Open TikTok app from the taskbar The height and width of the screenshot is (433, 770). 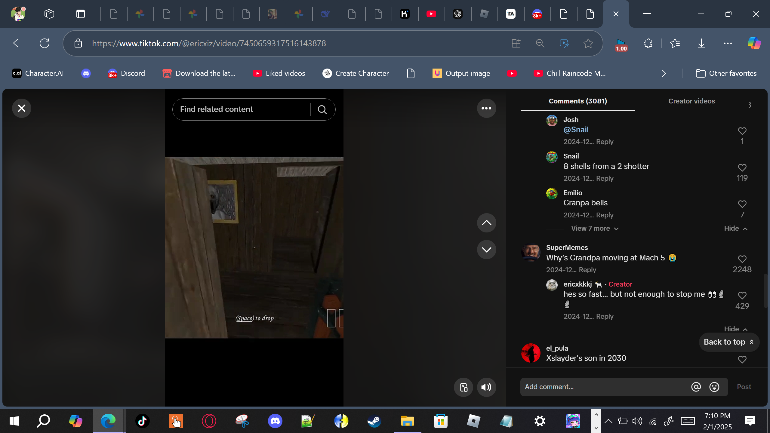[x=142, y=421]
